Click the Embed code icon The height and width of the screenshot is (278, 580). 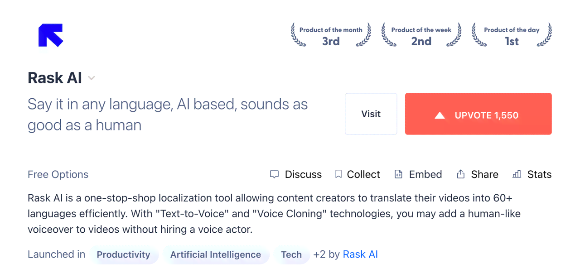tap(398, 174)
